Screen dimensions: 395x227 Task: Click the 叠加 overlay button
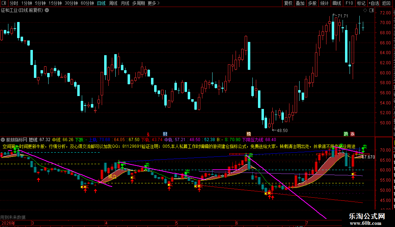[300, 3]
